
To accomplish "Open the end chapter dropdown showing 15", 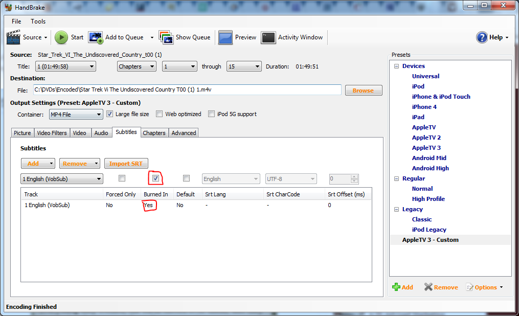I will [x=244, y=66].
